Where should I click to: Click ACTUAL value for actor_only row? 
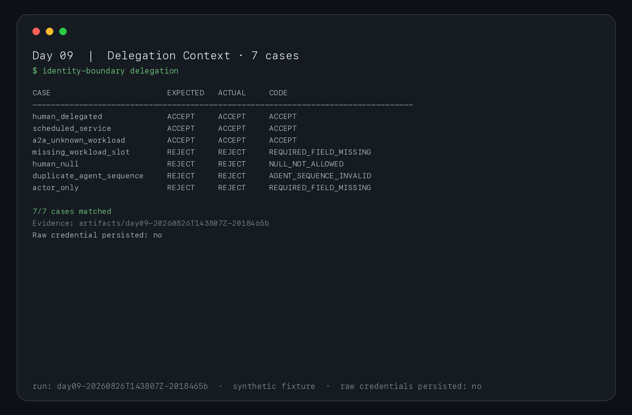[x=232, y=188]
